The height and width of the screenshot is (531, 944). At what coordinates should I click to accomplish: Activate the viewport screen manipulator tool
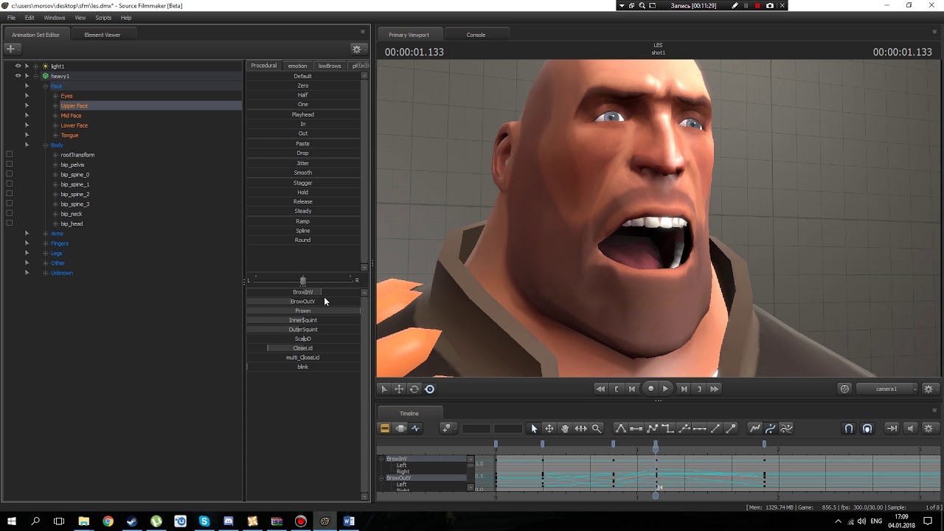430,389
